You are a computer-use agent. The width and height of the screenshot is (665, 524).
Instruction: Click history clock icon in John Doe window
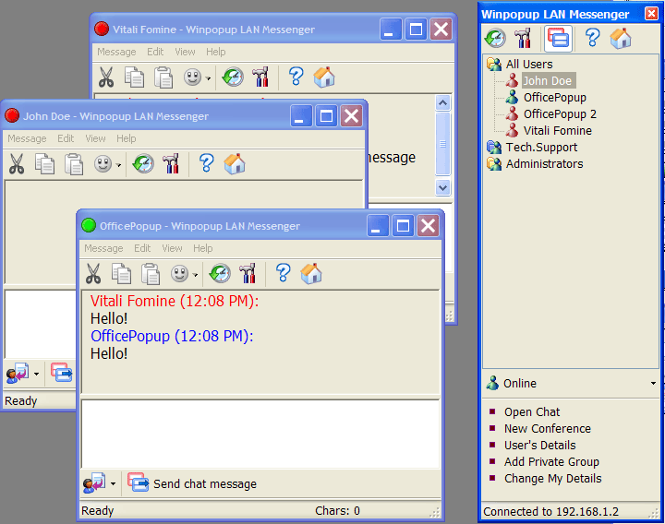[143, 164]
